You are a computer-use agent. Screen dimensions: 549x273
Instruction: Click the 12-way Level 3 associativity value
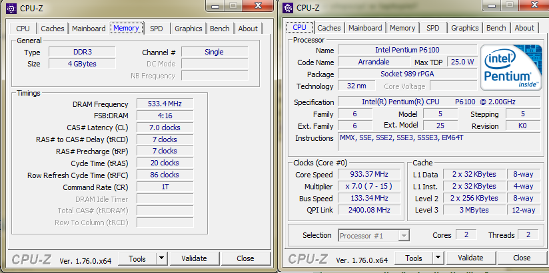[524, 210]
